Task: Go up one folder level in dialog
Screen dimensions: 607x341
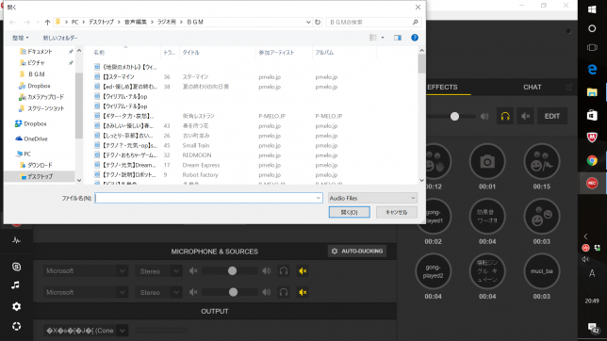Action: [47, 22]
